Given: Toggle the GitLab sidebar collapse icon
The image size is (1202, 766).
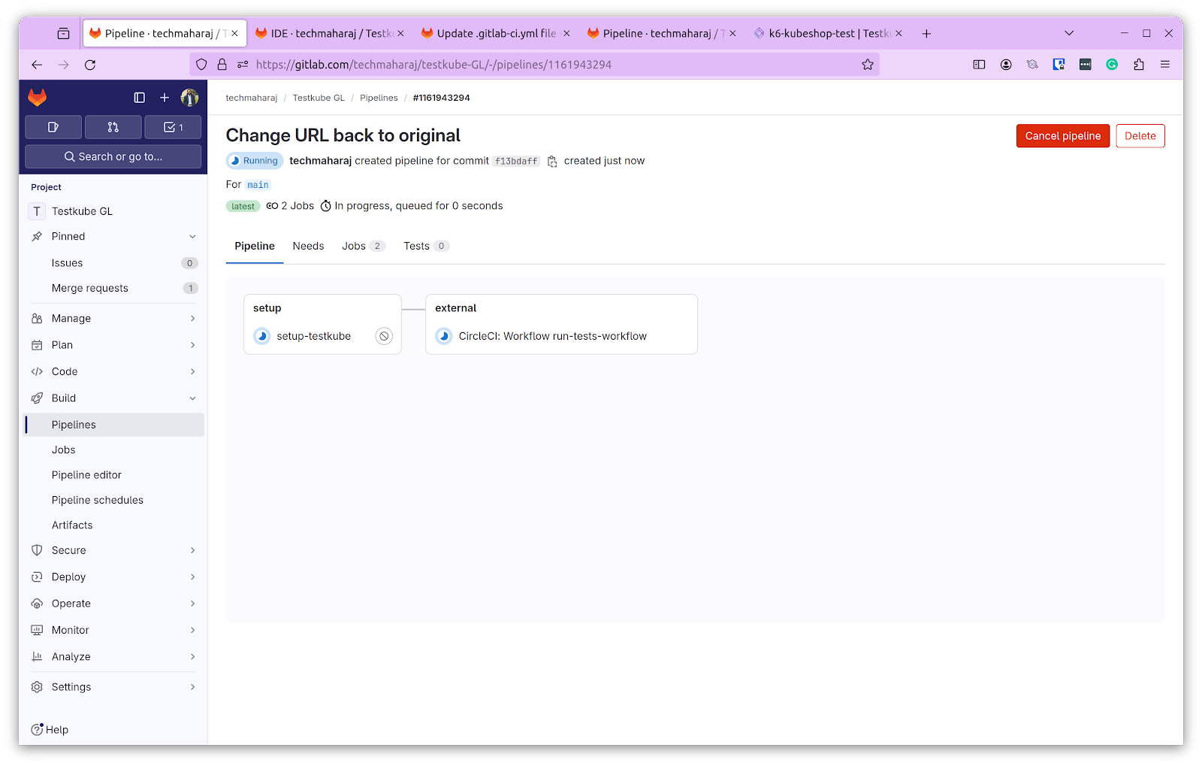Looking at the screenshot, I should pos(140,98).
